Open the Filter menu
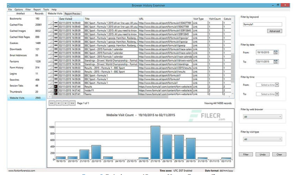Viewport: 295px width, 175px height. tap(28, 9)
